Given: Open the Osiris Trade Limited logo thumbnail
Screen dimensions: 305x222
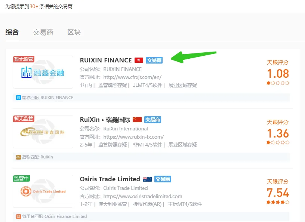Looking at the screenshot, I should (x=43, y=191).
